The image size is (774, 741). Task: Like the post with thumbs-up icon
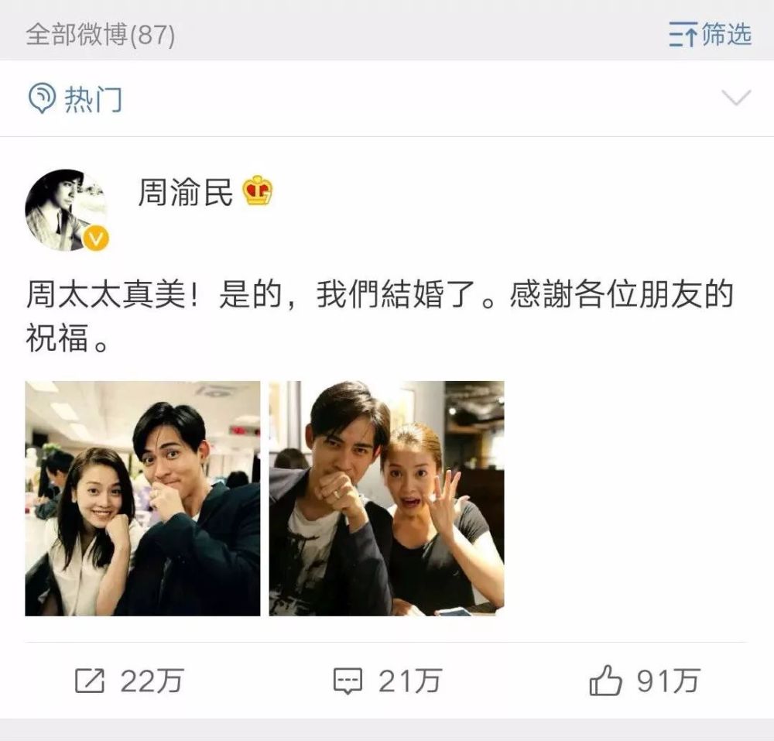point(605,681)
